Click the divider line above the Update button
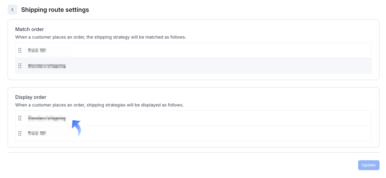The image size is (386, 178). point(193,153)
